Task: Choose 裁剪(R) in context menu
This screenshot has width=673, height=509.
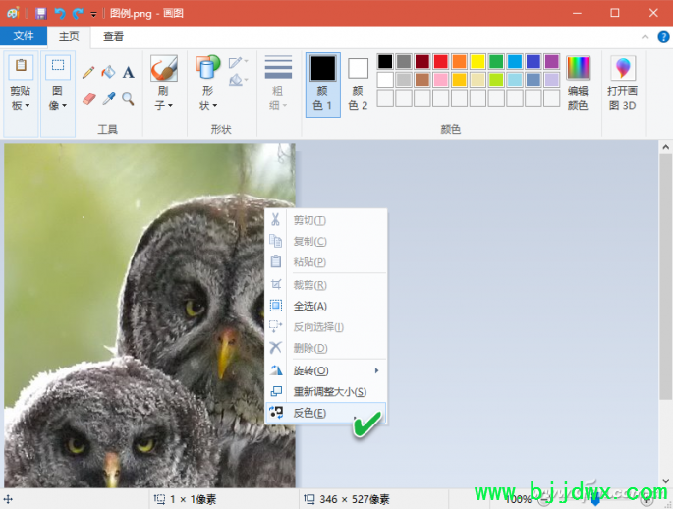Action: pyautogui.click(x=326, y=285)
